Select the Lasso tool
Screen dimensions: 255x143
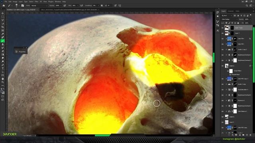[x=3, y=20]
